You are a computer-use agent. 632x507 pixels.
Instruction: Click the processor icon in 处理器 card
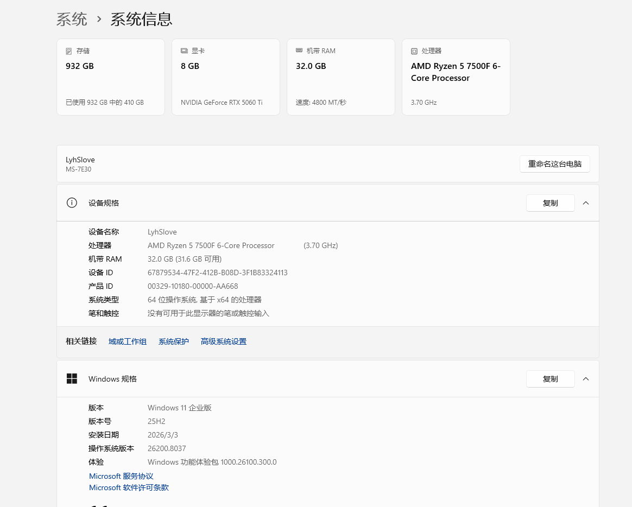click(x=414, y=51)
